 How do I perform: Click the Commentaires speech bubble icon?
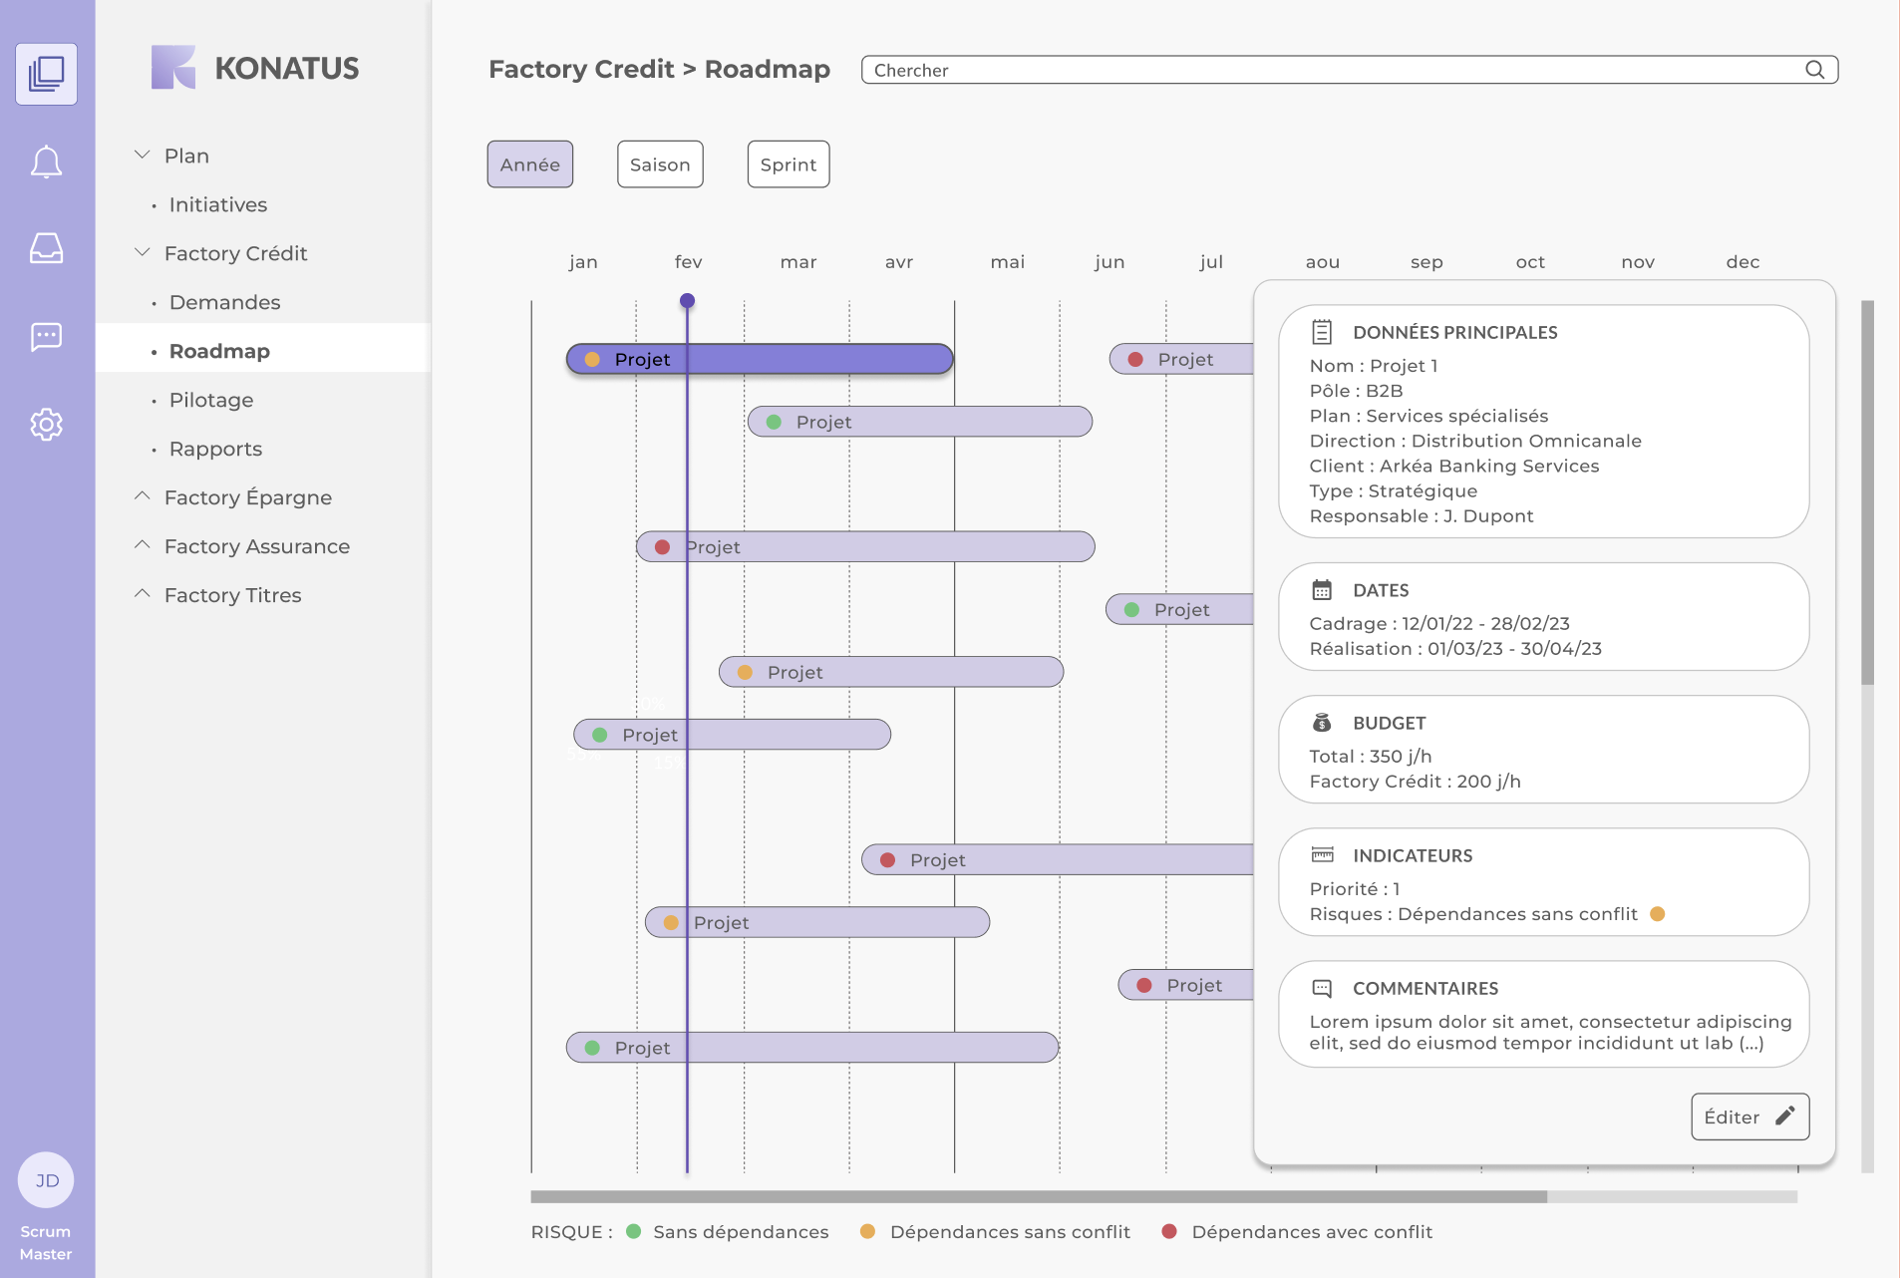pyautogui.click(x=1322, y=988)
